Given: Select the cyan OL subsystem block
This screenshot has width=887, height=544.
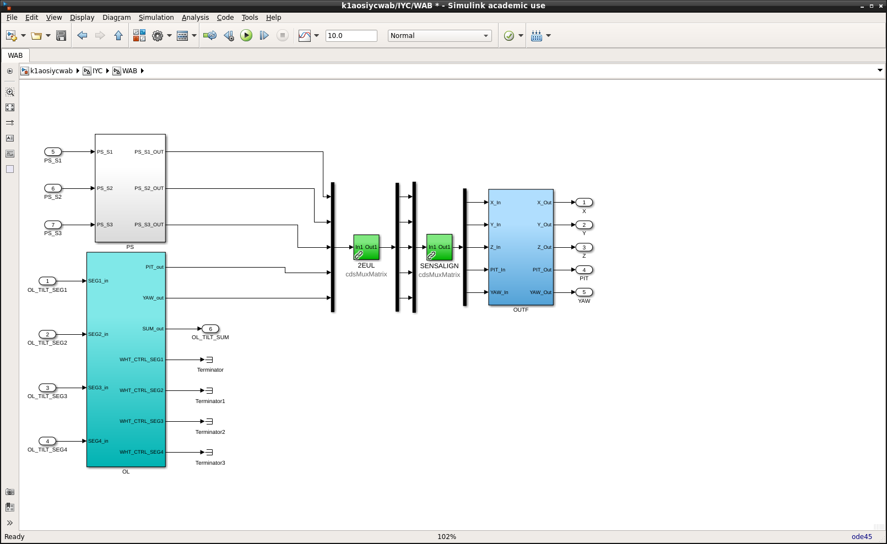Looking at the screenshot, I should (x=126, y=360).
